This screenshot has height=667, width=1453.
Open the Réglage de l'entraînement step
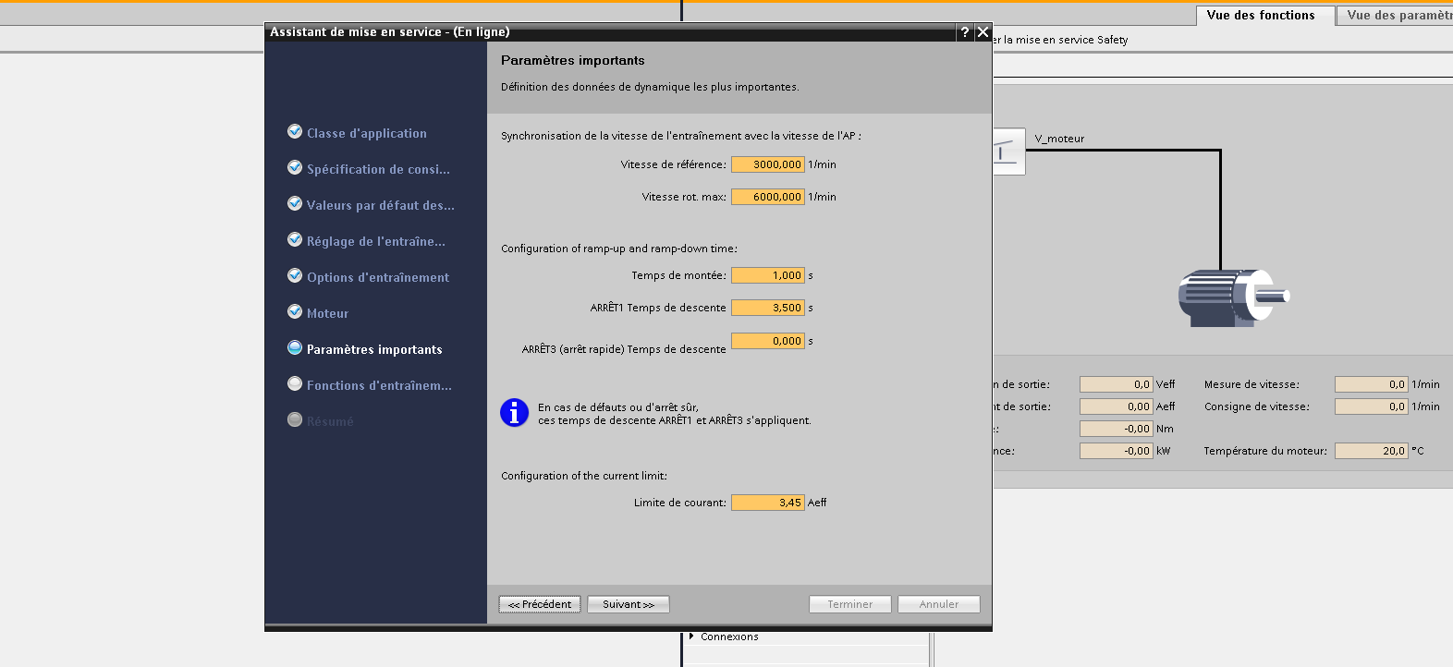pos(375,241)
